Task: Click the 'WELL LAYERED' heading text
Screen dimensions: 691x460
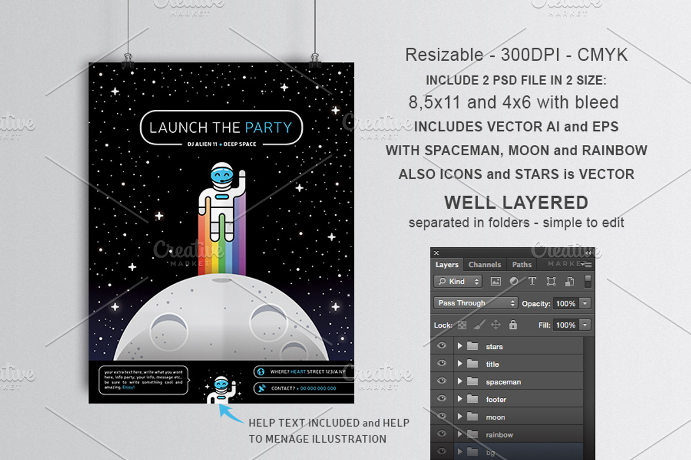Action: tap(516, 202)
